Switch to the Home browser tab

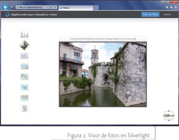coord(76,8)
